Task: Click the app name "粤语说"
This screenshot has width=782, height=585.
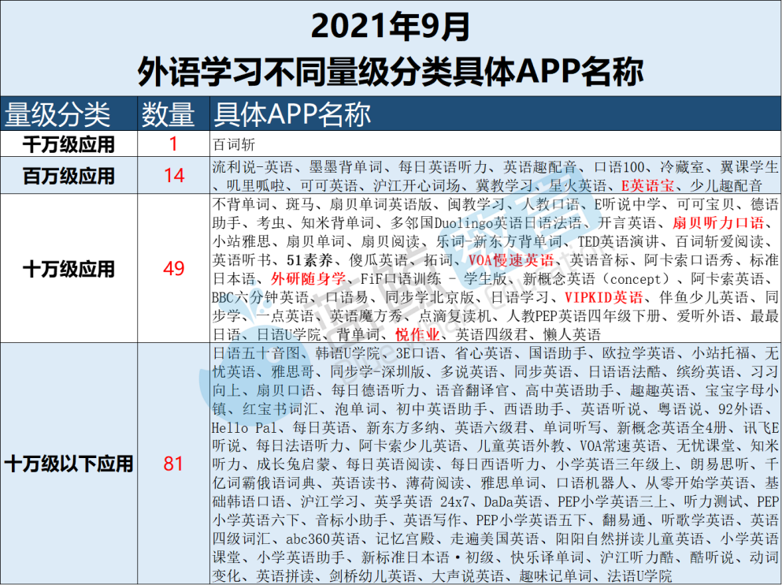Action: [x=680, y=409]
